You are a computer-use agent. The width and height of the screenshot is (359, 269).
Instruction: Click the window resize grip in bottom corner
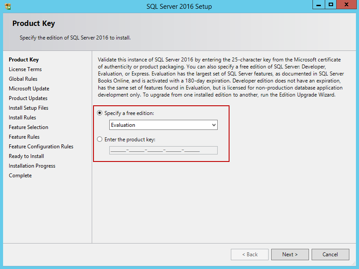(354, 264)
